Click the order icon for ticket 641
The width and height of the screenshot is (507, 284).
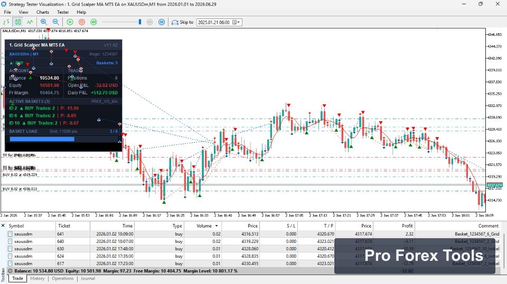(10, 234)
